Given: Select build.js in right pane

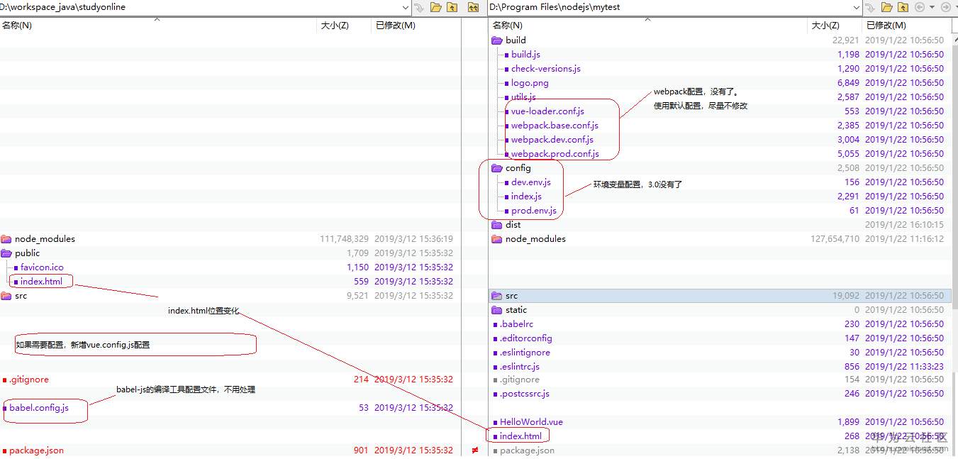Looking at the screenshot, I should pyautogui.click(x=525, y=55).
